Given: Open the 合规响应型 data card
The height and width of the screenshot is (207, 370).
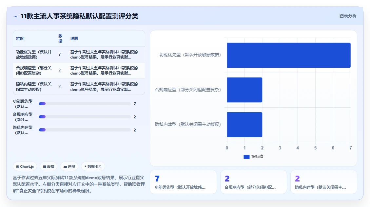Looking at the screenshot, I should coord(254,182).
